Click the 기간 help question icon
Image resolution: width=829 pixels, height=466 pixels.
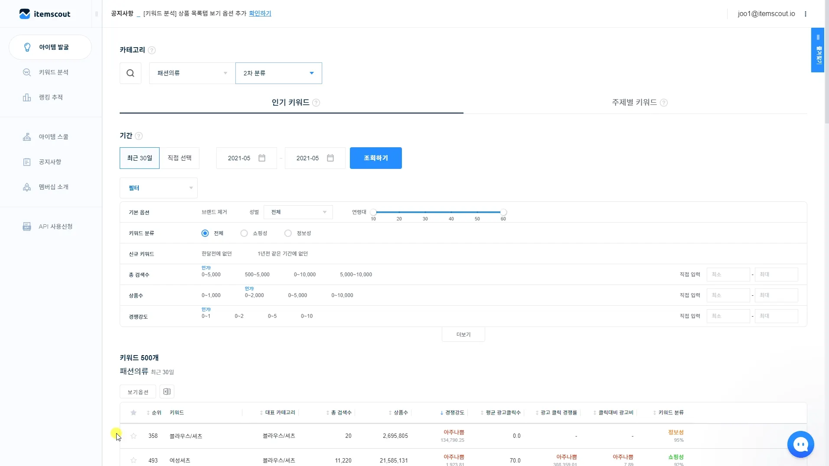click(139, 136)
